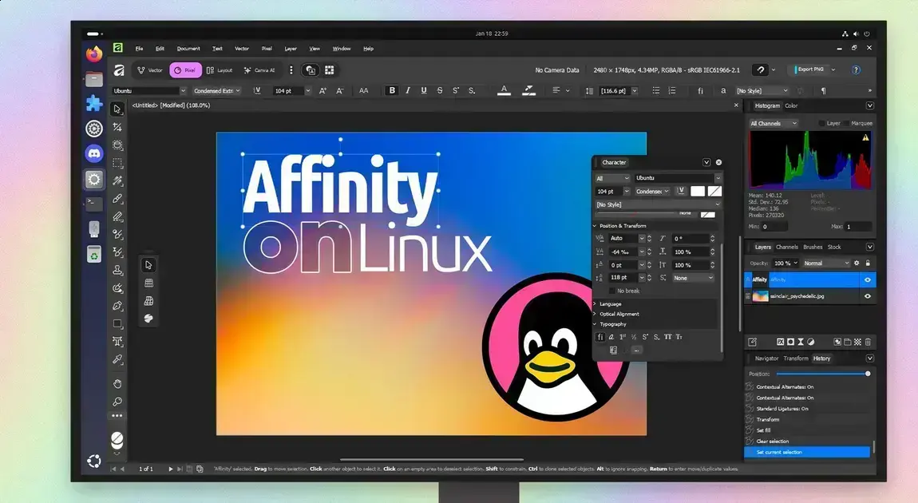Click the history Position slider
This screenshot has width=918, height=503.
[x=822, y=374]
